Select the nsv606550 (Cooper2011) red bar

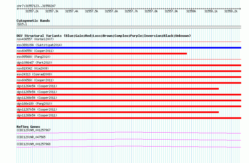(102, 54)
